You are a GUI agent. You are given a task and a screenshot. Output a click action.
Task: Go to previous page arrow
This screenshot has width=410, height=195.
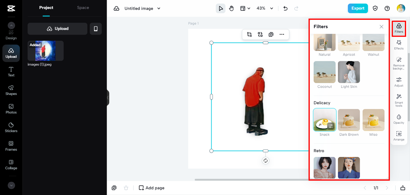click(365, 188)
